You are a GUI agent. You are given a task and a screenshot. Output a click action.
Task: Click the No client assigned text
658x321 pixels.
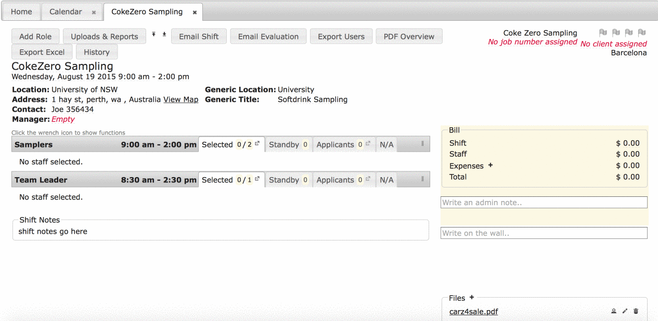[614, 44]
